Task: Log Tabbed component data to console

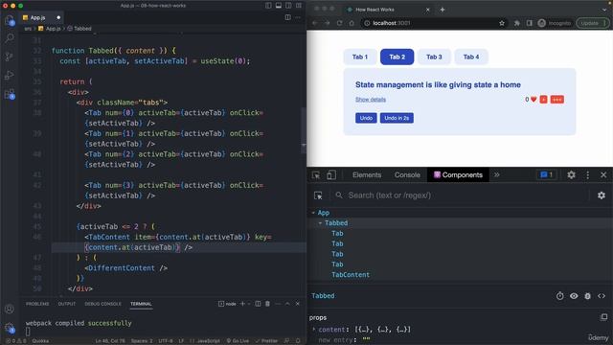Action: (x=587, y=296)
